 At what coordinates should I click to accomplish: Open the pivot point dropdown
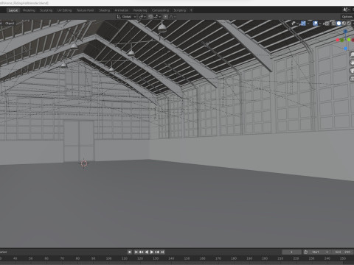pyautogui.click(x=142, y=17)
